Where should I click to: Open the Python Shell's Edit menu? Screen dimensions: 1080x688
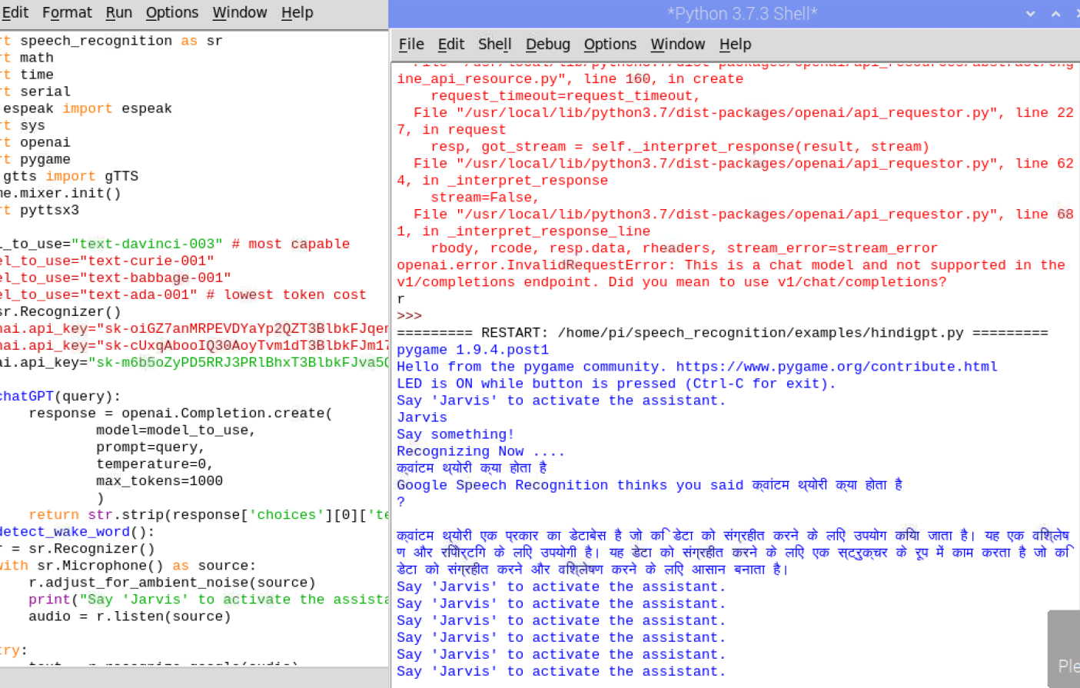tap(450, 45)
